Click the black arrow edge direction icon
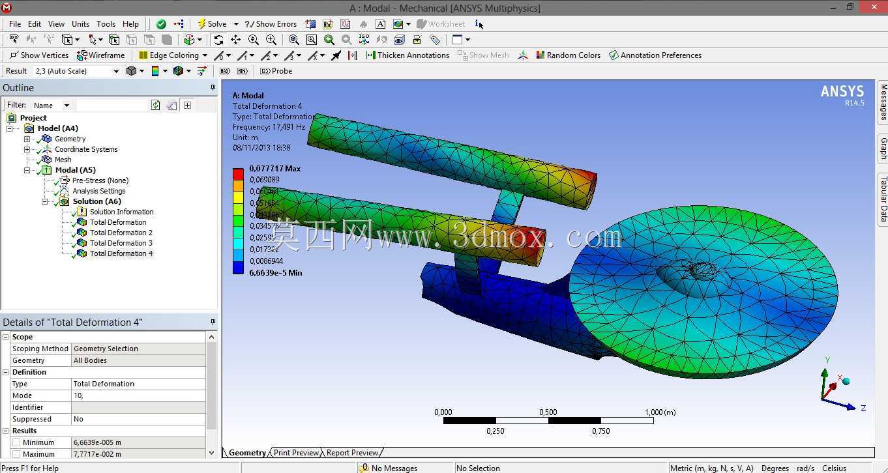Viewport: 888px width, 473px height. click(336, 55)
